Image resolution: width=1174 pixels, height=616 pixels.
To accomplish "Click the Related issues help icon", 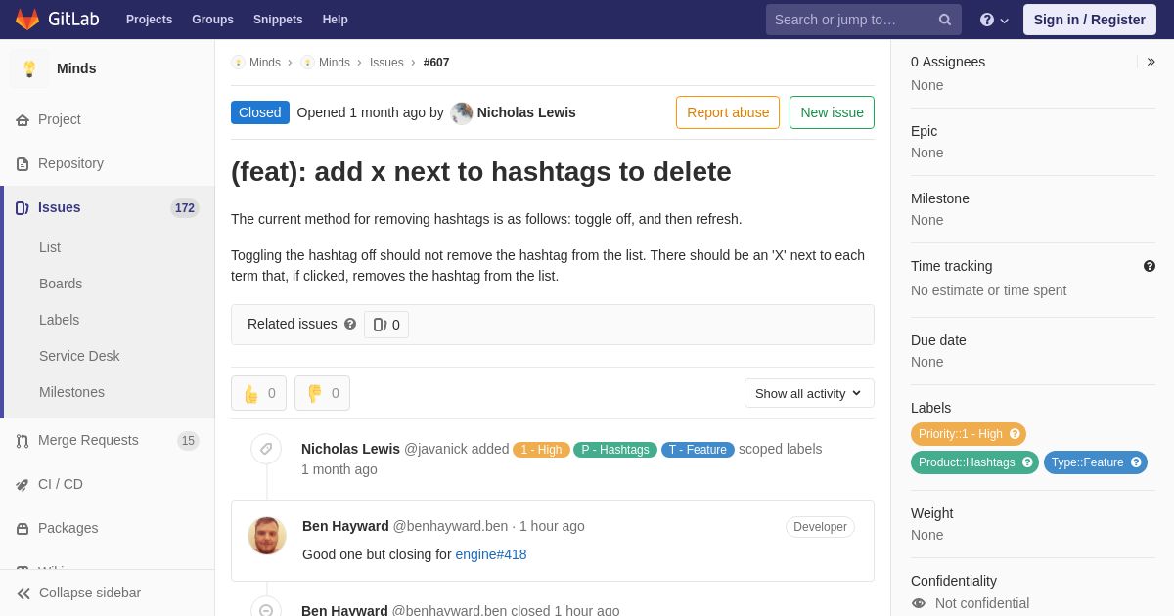I will click(350, 324).
